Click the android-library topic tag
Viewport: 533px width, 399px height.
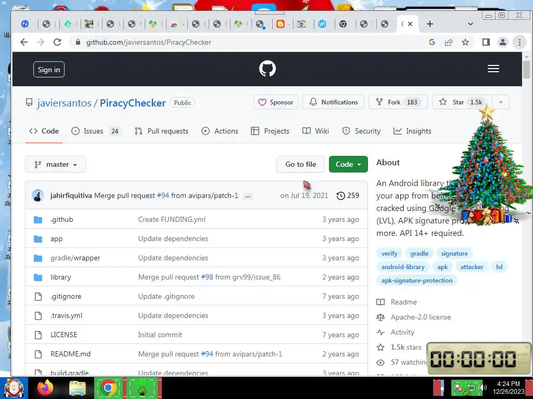pyautogui.click(x=403, y=267)
